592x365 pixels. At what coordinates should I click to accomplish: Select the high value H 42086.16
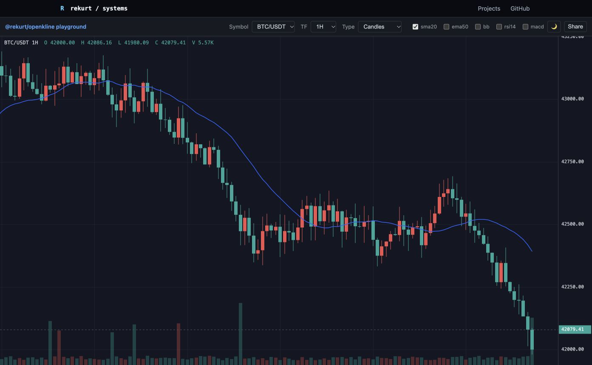tap(96, 43)
